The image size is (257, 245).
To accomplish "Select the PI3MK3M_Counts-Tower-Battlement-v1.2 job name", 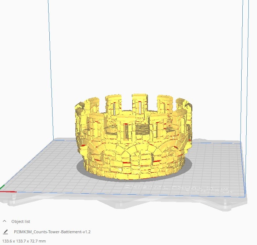I will (x=52, y=232).
